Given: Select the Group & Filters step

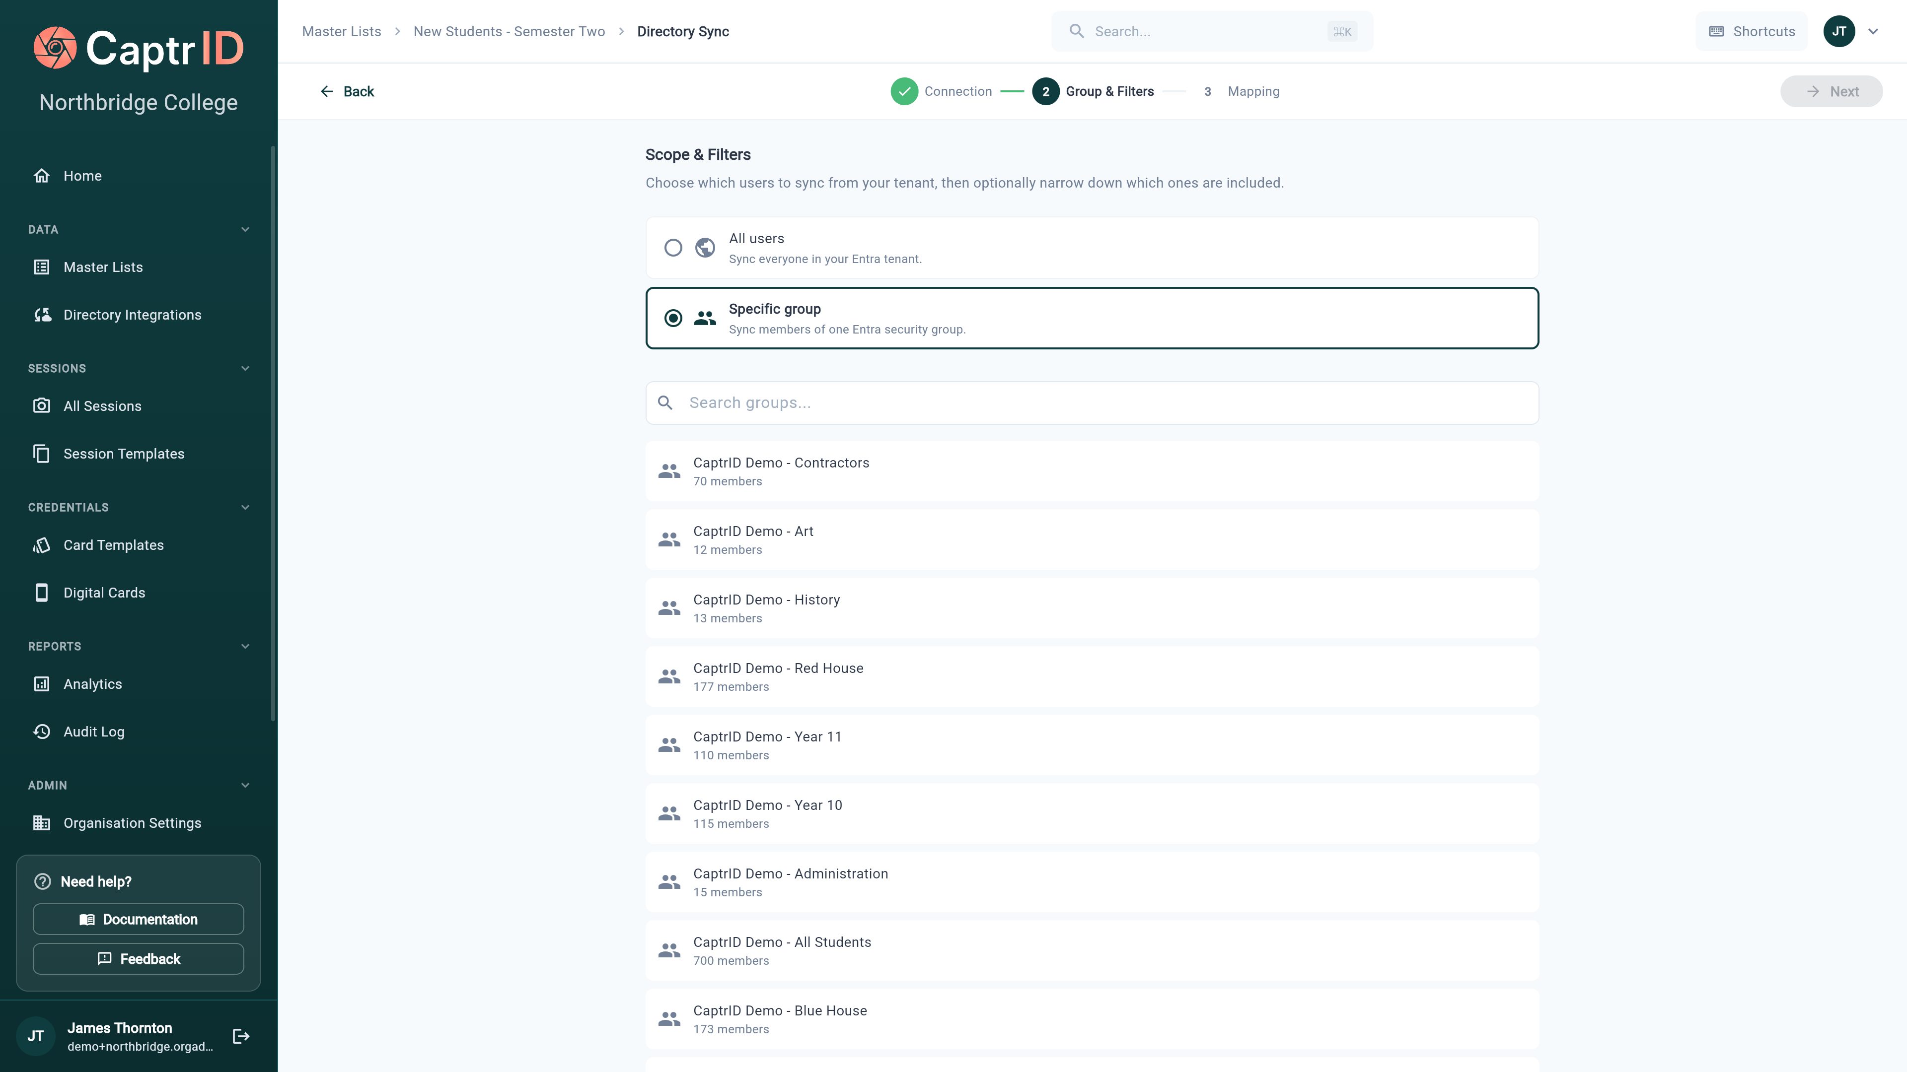Looking at the screenshot, I should click(x=1094, y=91).
